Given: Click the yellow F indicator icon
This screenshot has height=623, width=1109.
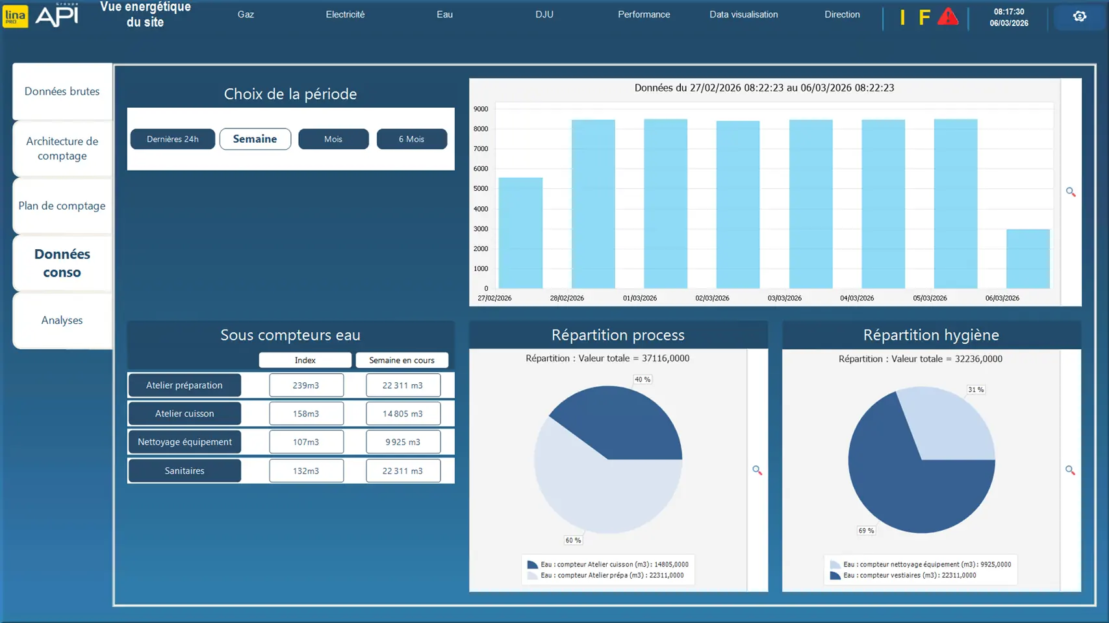Looking at the screenshot, I should coord(924,17).
